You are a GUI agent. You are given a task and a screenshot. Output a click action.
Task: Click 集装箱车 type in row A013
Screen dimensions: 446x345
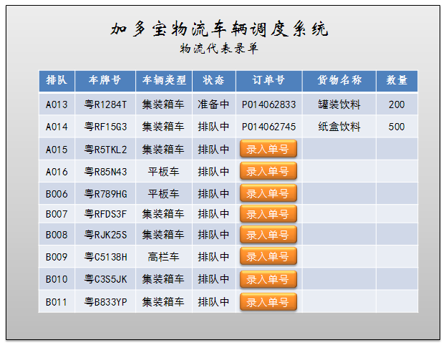coord(164,105)
